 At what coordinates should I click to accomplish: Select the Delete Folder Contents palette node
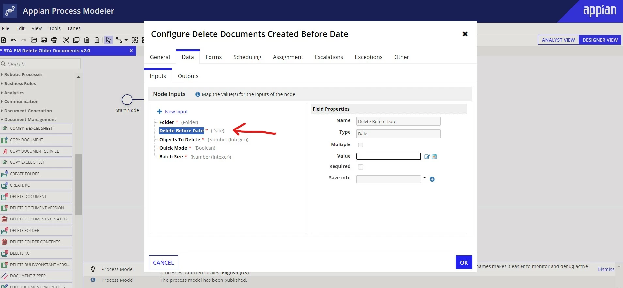coord(36,242)
